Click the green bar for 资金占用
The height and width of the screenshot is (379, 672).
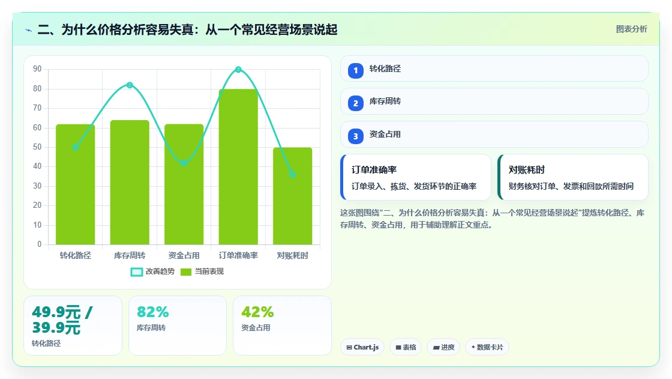(184, 184)
